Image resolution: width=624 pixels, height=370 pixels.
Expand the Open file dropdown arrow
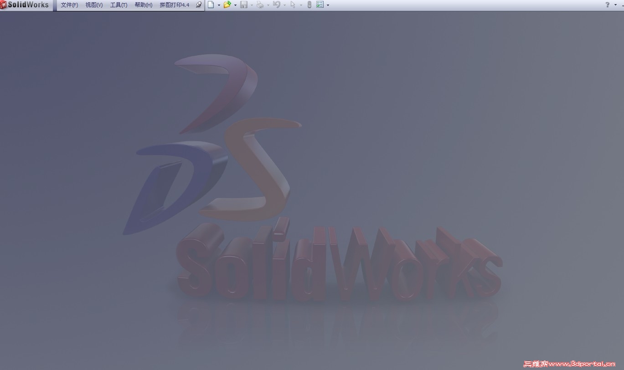[235, 5]
